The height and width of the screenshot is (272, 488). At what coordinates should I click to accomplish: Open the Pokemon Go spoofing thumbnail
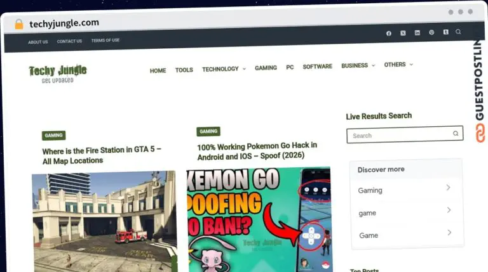point(259,219)
